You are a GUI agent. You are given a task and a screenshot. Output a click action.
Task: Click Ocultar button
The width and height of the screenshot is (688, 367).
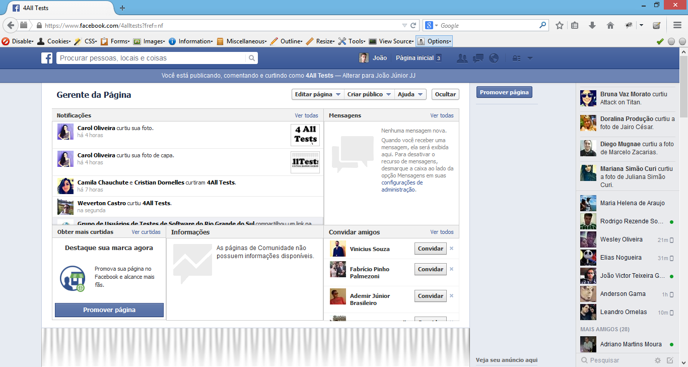(445, 94)
